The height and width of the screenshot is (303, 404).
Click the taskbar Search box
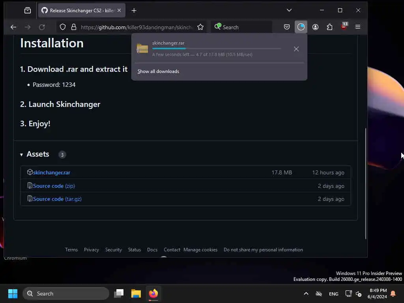coord(66,294)
